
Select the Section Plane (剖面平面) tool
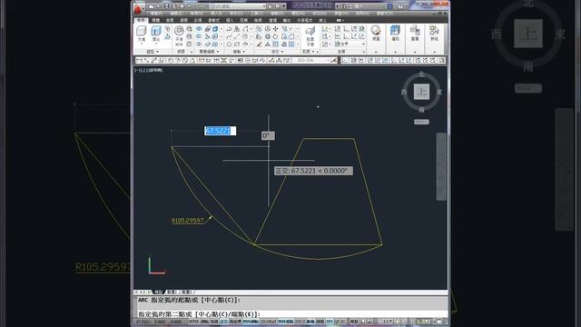tap(310, 35)
